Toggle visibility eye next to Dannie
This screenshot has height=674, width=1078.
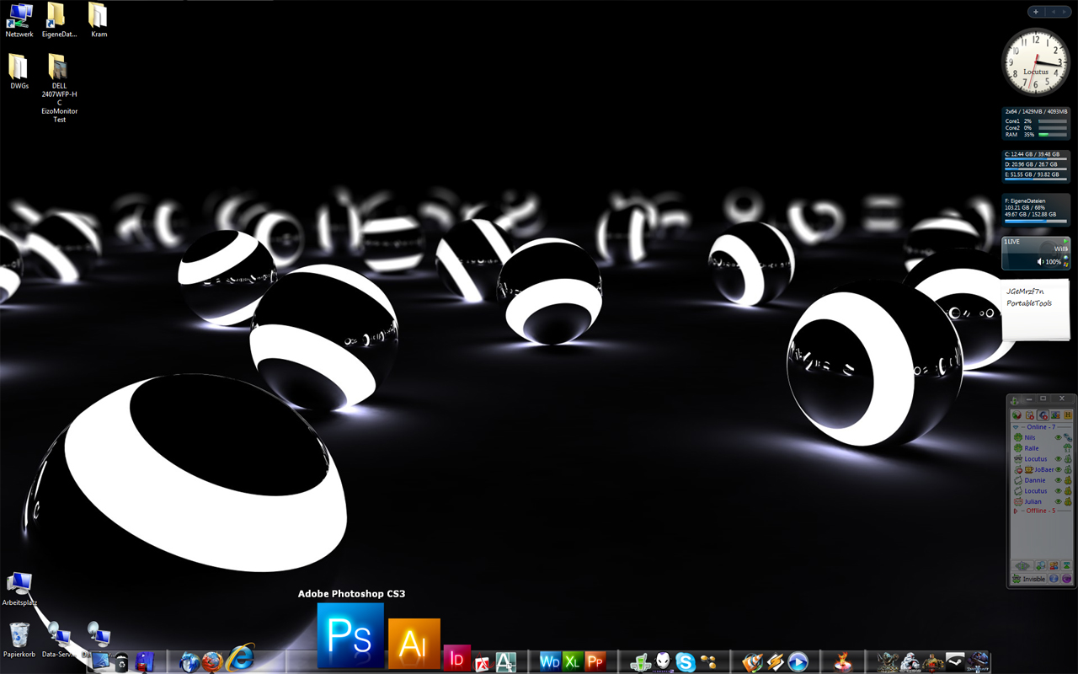click(1059, 480)
